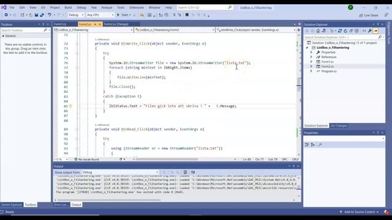Switch to the Error List tab
This screenshot has width=392, height=220.
click(61, 205)
